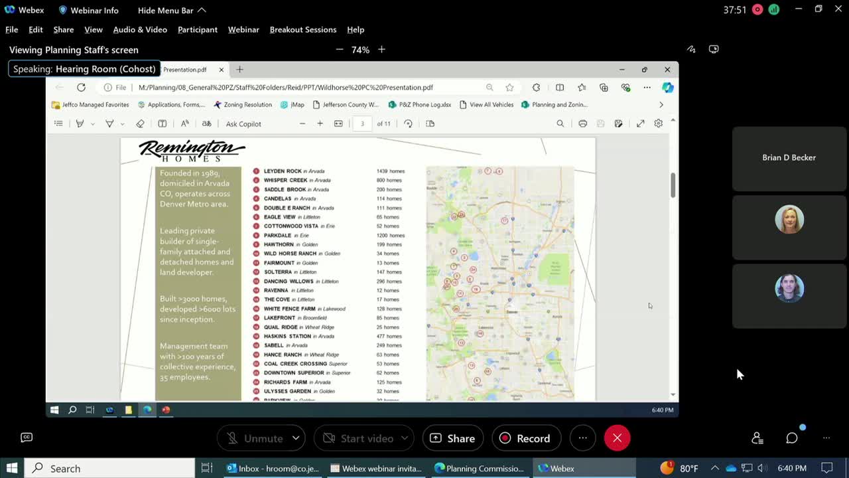849x478 pixels.
Task: Click the Copilot icon in shared browser
Action: tap(668, 87)
